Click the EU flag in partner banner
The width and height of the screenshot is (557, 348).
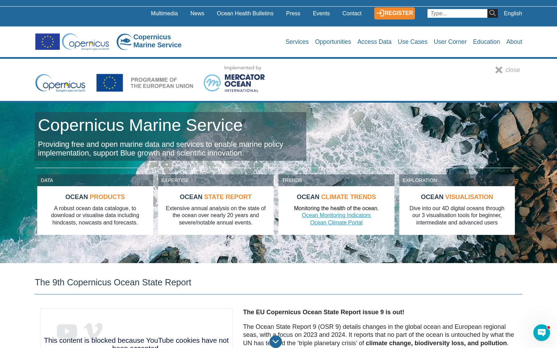pyautogui.click(x=110, y=83)
